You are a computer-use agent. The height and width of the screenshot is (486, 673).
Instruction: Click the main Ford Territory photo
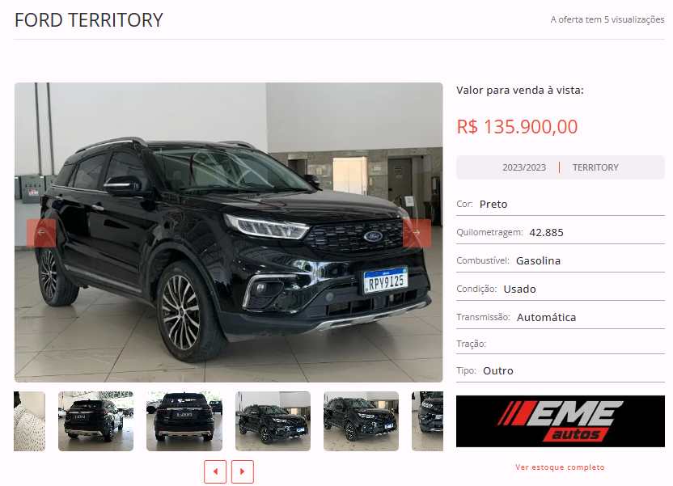click(x=228, y=232)
